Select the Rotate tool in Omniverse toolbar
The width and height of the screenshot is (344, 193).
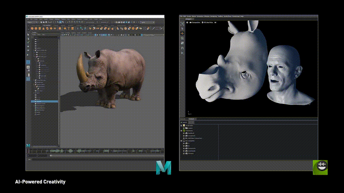click(x=182, y=38)
